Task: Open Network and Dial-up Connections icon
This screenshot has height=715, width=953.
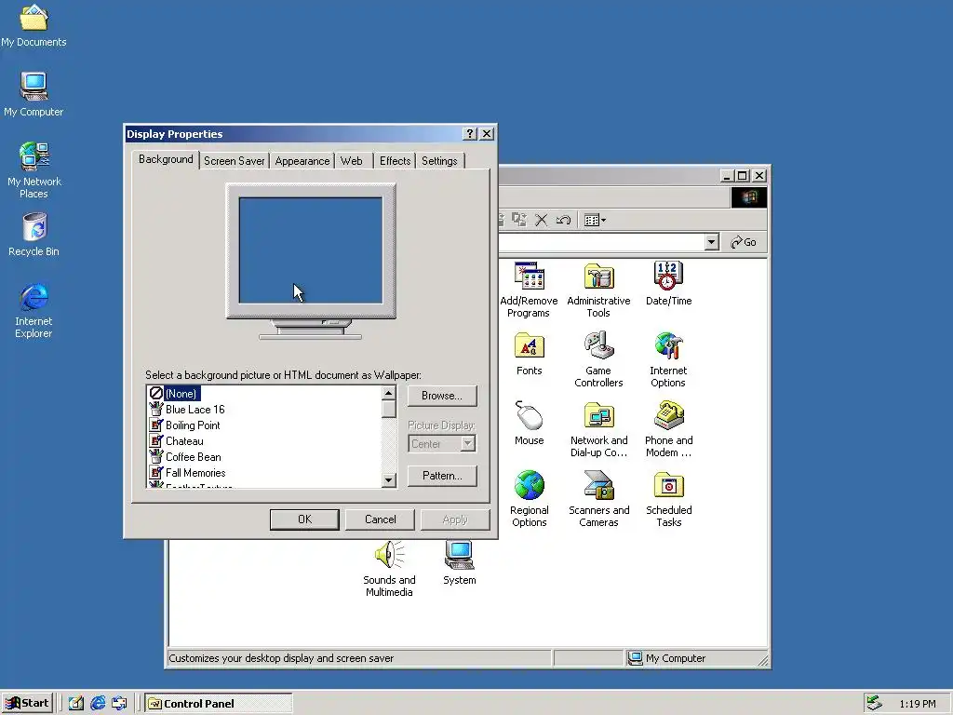Action: (x=598, y=416)
